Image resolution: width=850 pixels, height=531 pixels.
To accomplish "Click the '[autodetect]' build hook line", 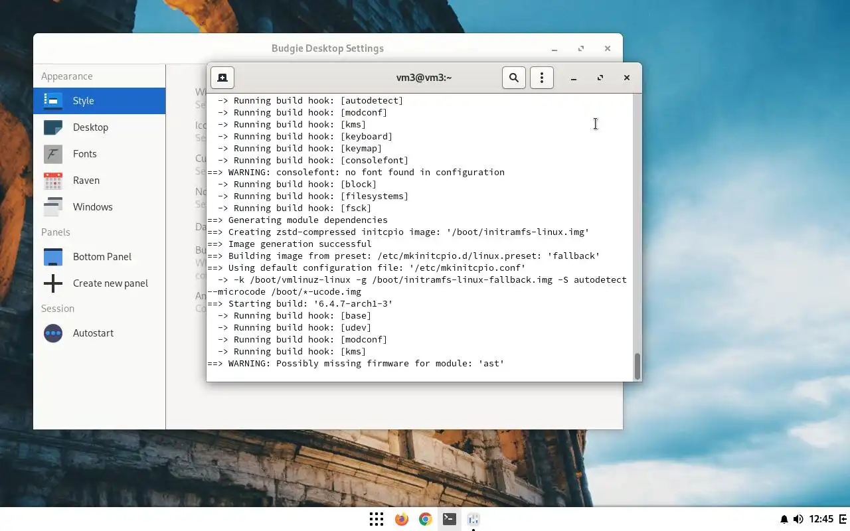I will 311,101.
